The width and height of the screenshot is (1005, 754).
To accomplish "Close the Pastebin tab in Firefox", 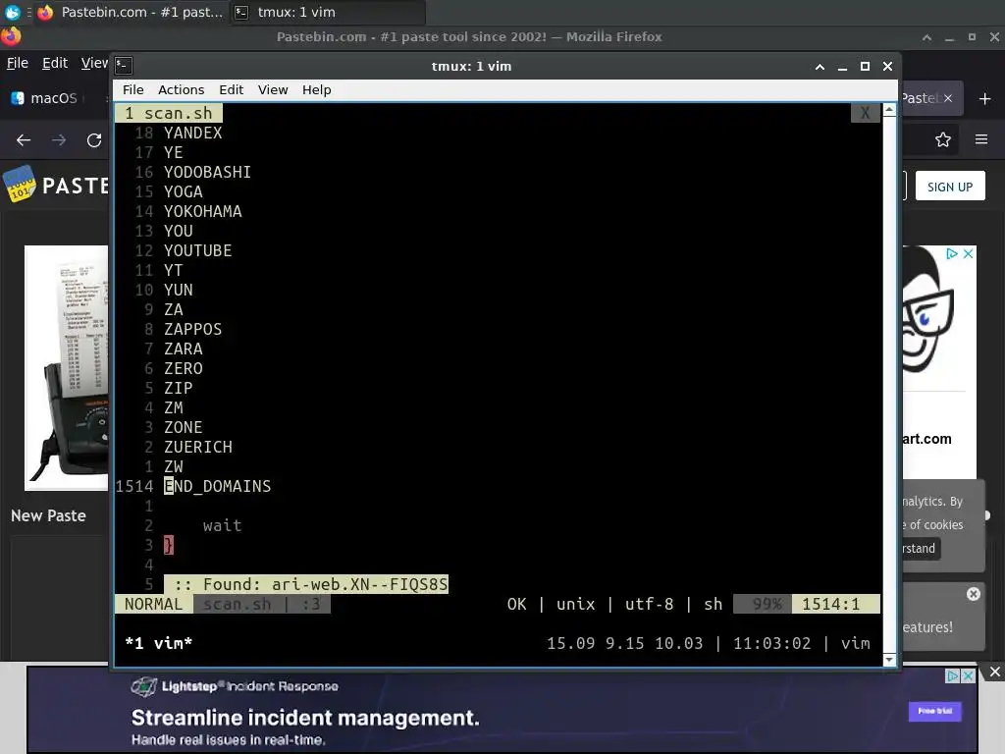I will coord(947,98).
